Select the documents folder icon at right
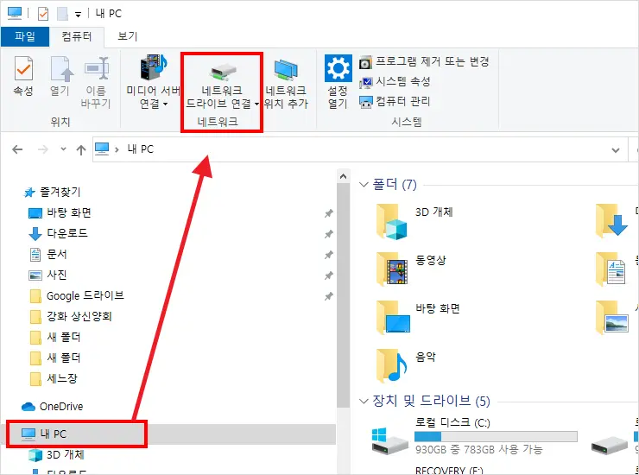Screen dimensions: 639x475 [x=611, y=269]
